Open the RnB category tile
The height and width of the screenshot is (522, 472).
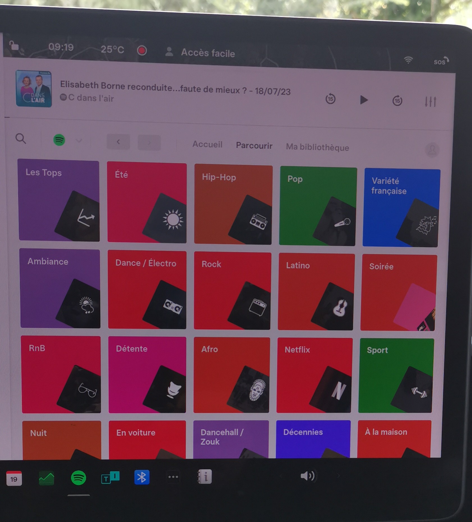[61, 374]
